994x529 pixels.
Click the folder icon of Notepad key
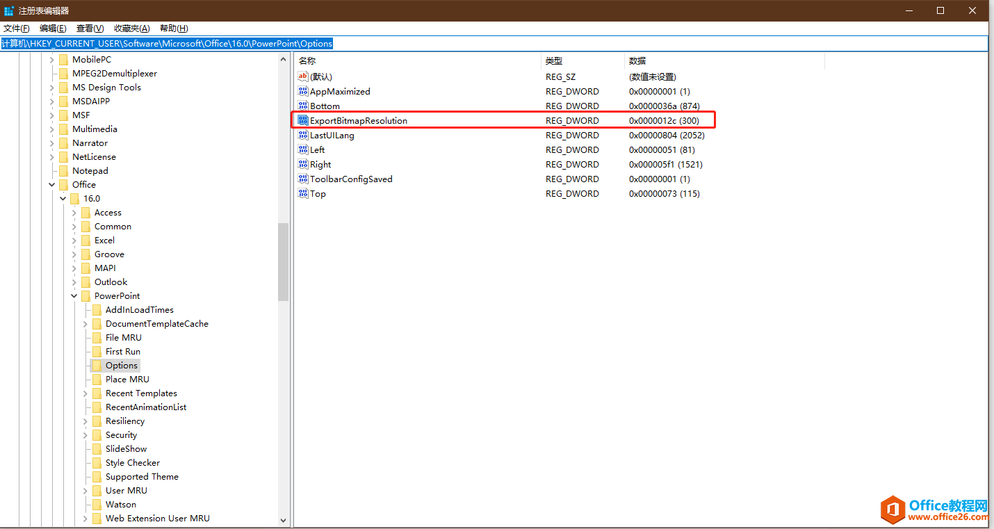(x=63, y=170)
